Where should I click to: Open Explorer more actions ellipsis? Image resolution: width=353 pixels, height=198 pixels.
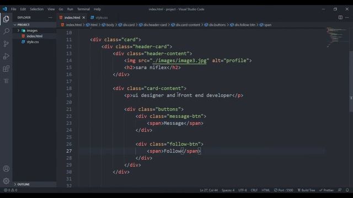click(50, 18)
